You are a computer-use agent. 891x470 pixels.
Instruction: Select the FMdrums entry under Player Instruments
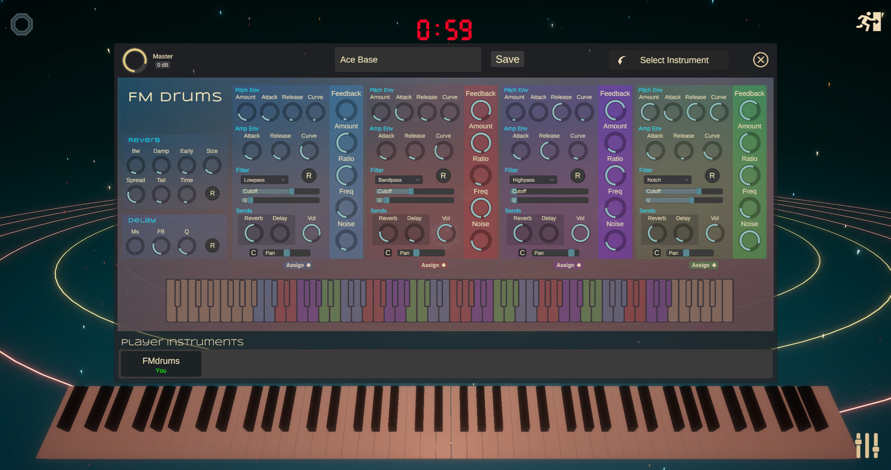(x=161, y=364)
